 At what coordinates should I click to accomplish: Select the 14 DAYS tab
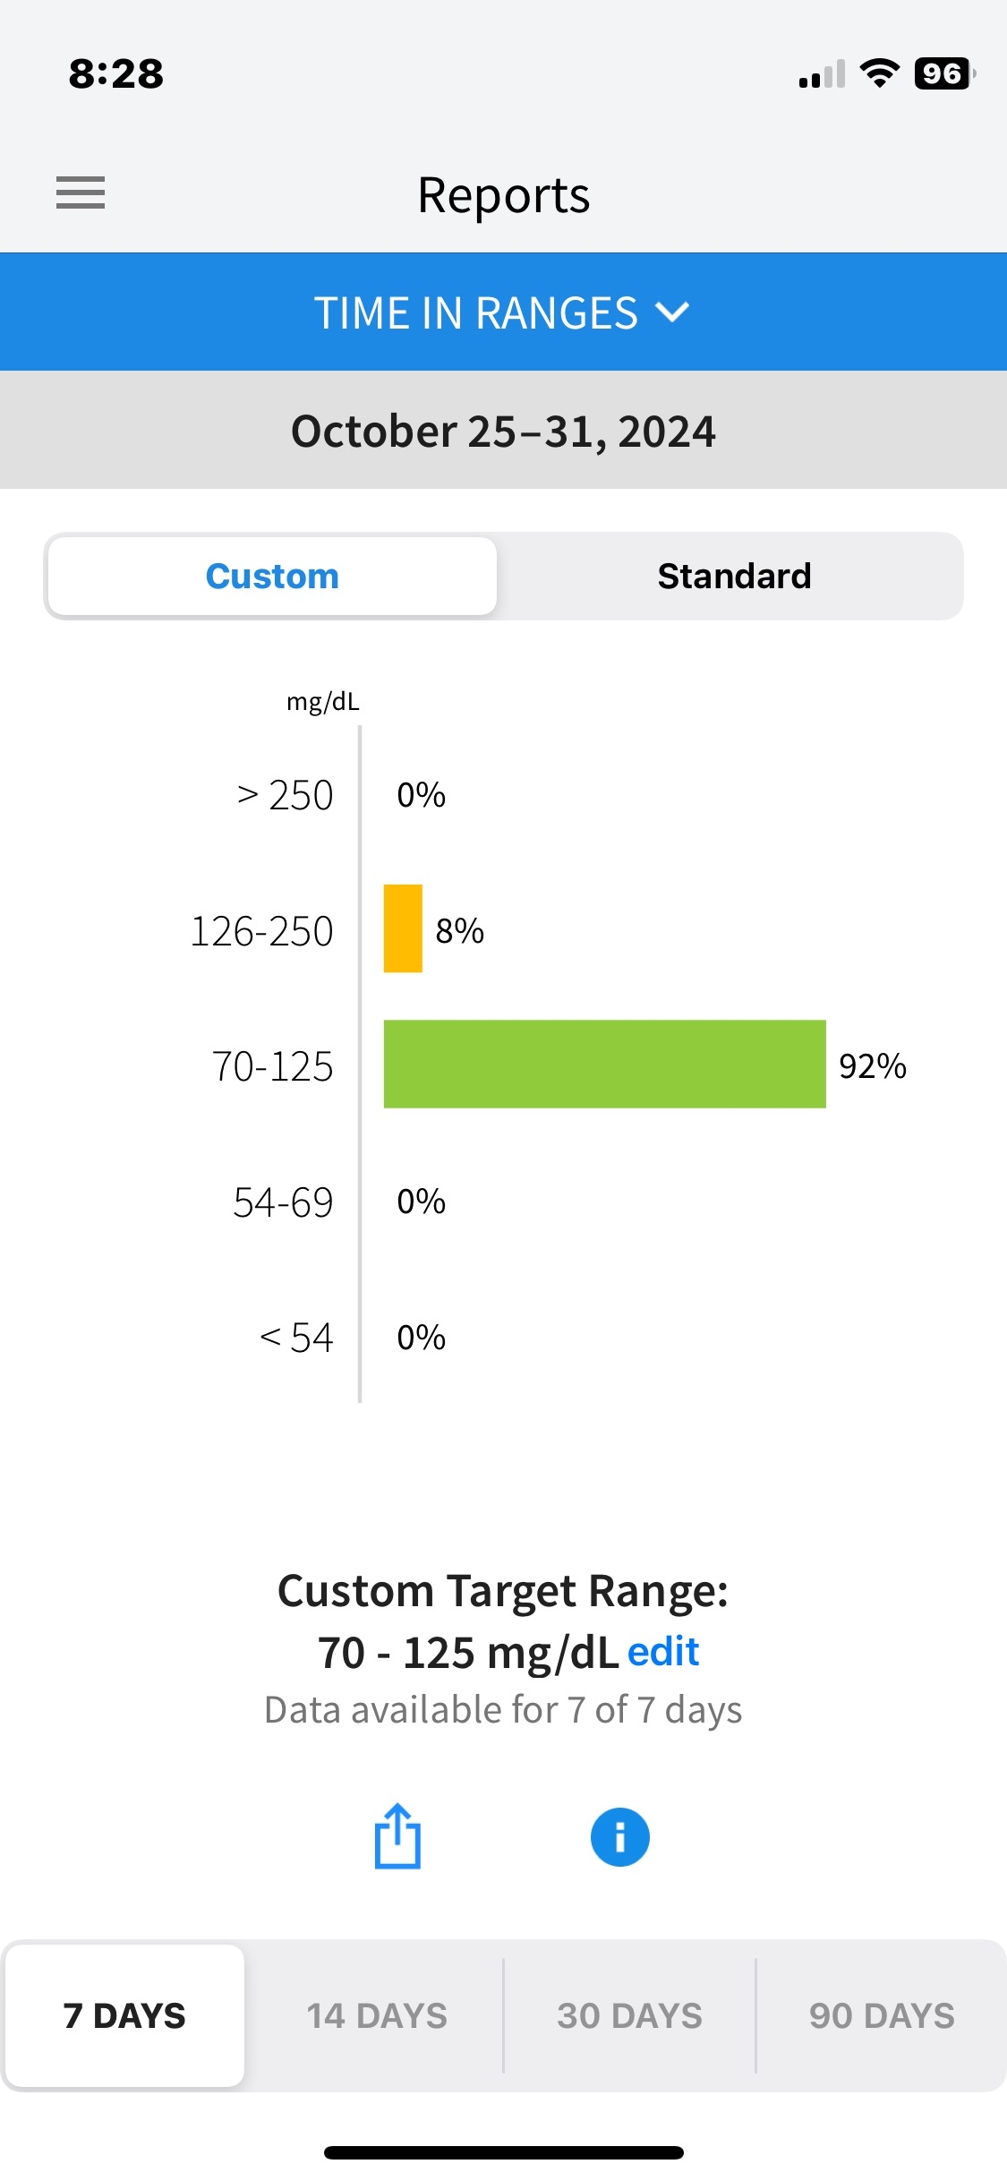click(x=377, y=2016)
